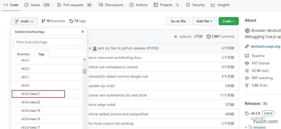View the 10 branches link
This screenshot has width=281, height=129.
(53, 21)
